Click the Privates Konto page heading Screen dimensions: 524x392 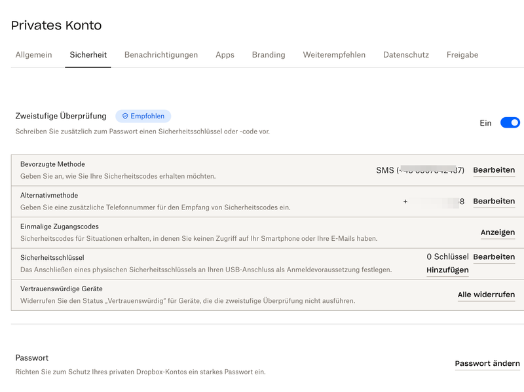tap(56, 26)
